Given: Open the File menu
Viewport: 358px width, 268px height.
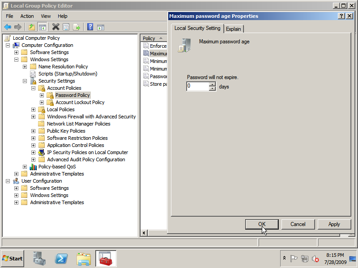Looking at the screenshot, I should coord(9,16).
